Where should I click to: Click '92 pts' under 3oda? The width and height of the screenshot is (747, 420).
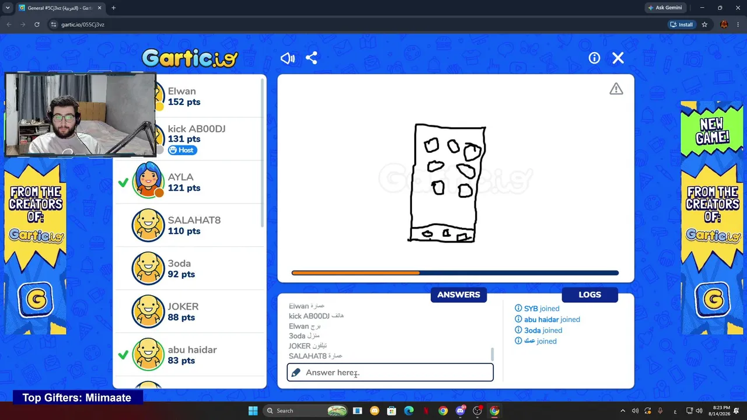pos(181,274)
